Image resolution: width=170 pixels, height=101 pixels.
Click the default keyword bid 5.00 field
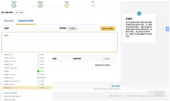[23, 13]
